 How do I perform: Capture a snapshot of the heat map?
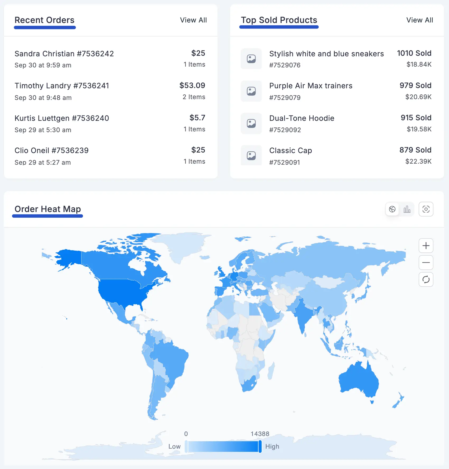tap(426, 209)
